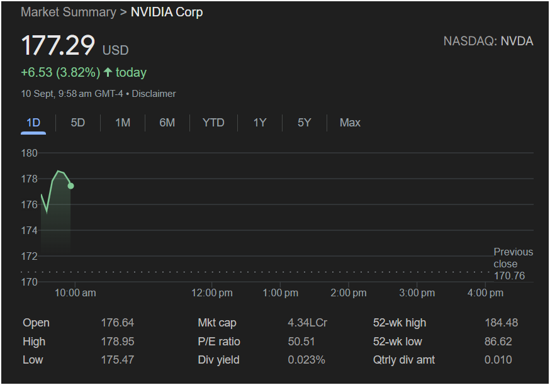Click the 174 y-axis label
Image resolution: width=550 pixels, height=385 pixels.
click(29, 231)
